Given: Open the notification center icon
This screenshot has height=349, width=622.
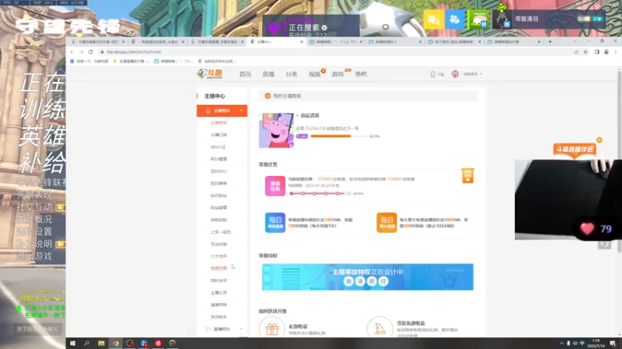Looking at the screenshot, I should (613, 343).
